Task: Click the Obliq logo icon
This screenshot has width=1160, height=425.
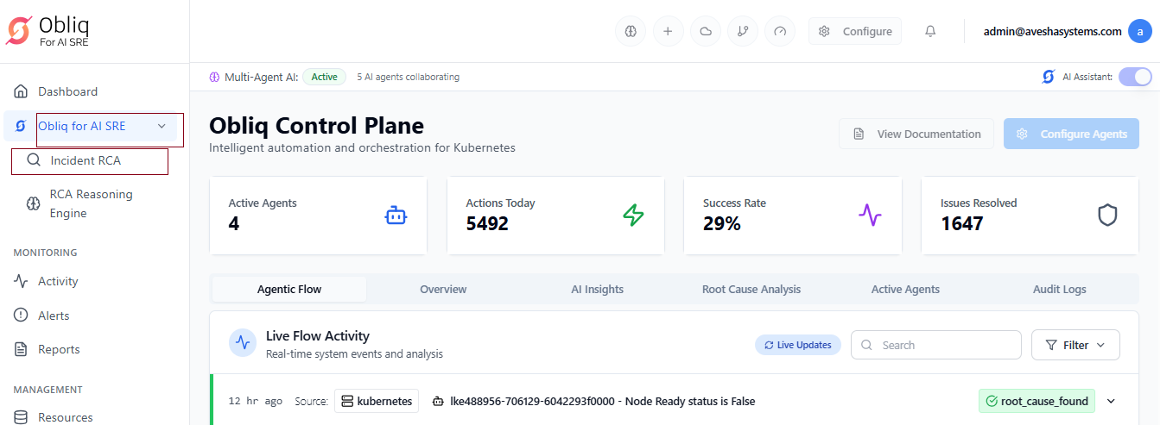Action: [x=18, y=30]
